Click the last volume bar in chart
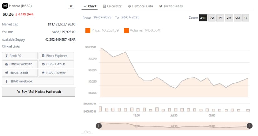This screenshot has height=136, width=258. coord(248,110)
